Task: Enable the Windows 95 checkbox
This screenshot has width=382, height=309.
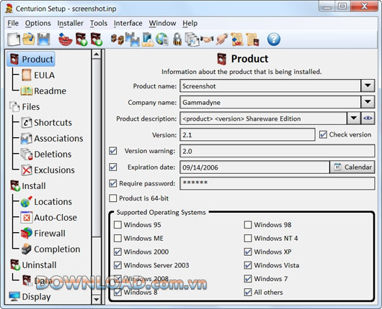Action: click(x=117, y=225)
